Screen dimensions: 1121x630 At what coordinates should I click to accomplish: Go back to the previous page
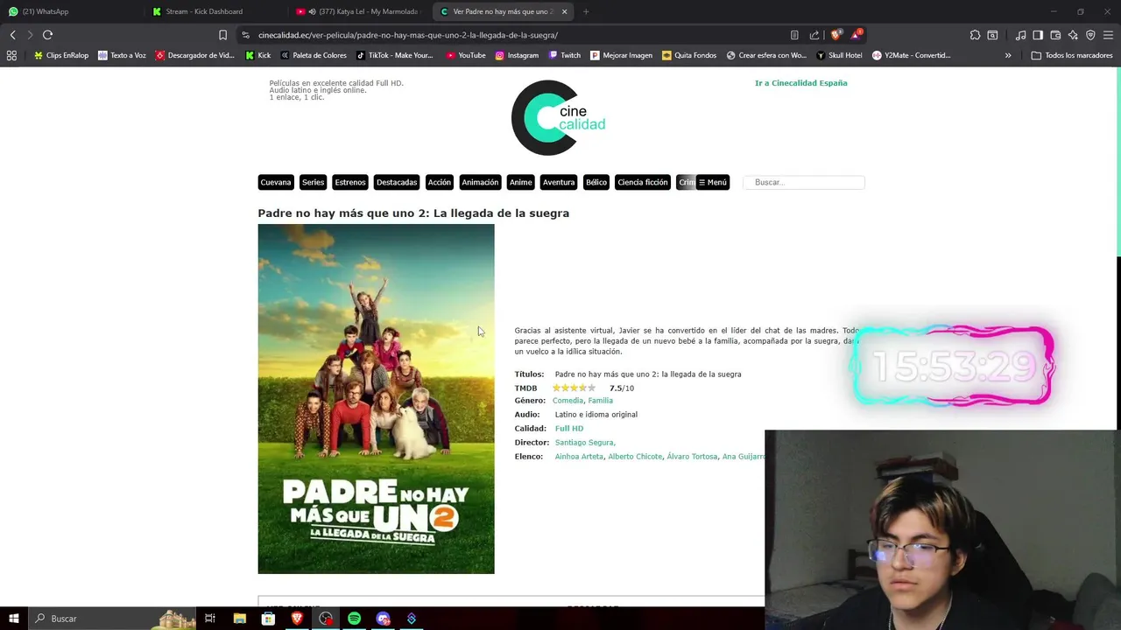12,35
